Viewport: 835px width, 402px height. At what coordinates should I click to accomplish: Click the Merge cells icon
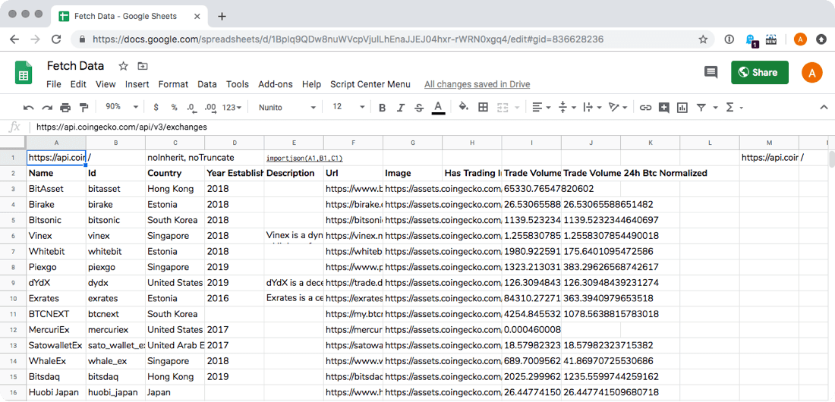(x=503, y=108)
